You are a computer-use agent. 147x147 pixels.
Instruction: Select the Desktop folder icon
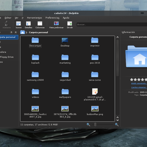pyautogui.click(x=65, y=40)
